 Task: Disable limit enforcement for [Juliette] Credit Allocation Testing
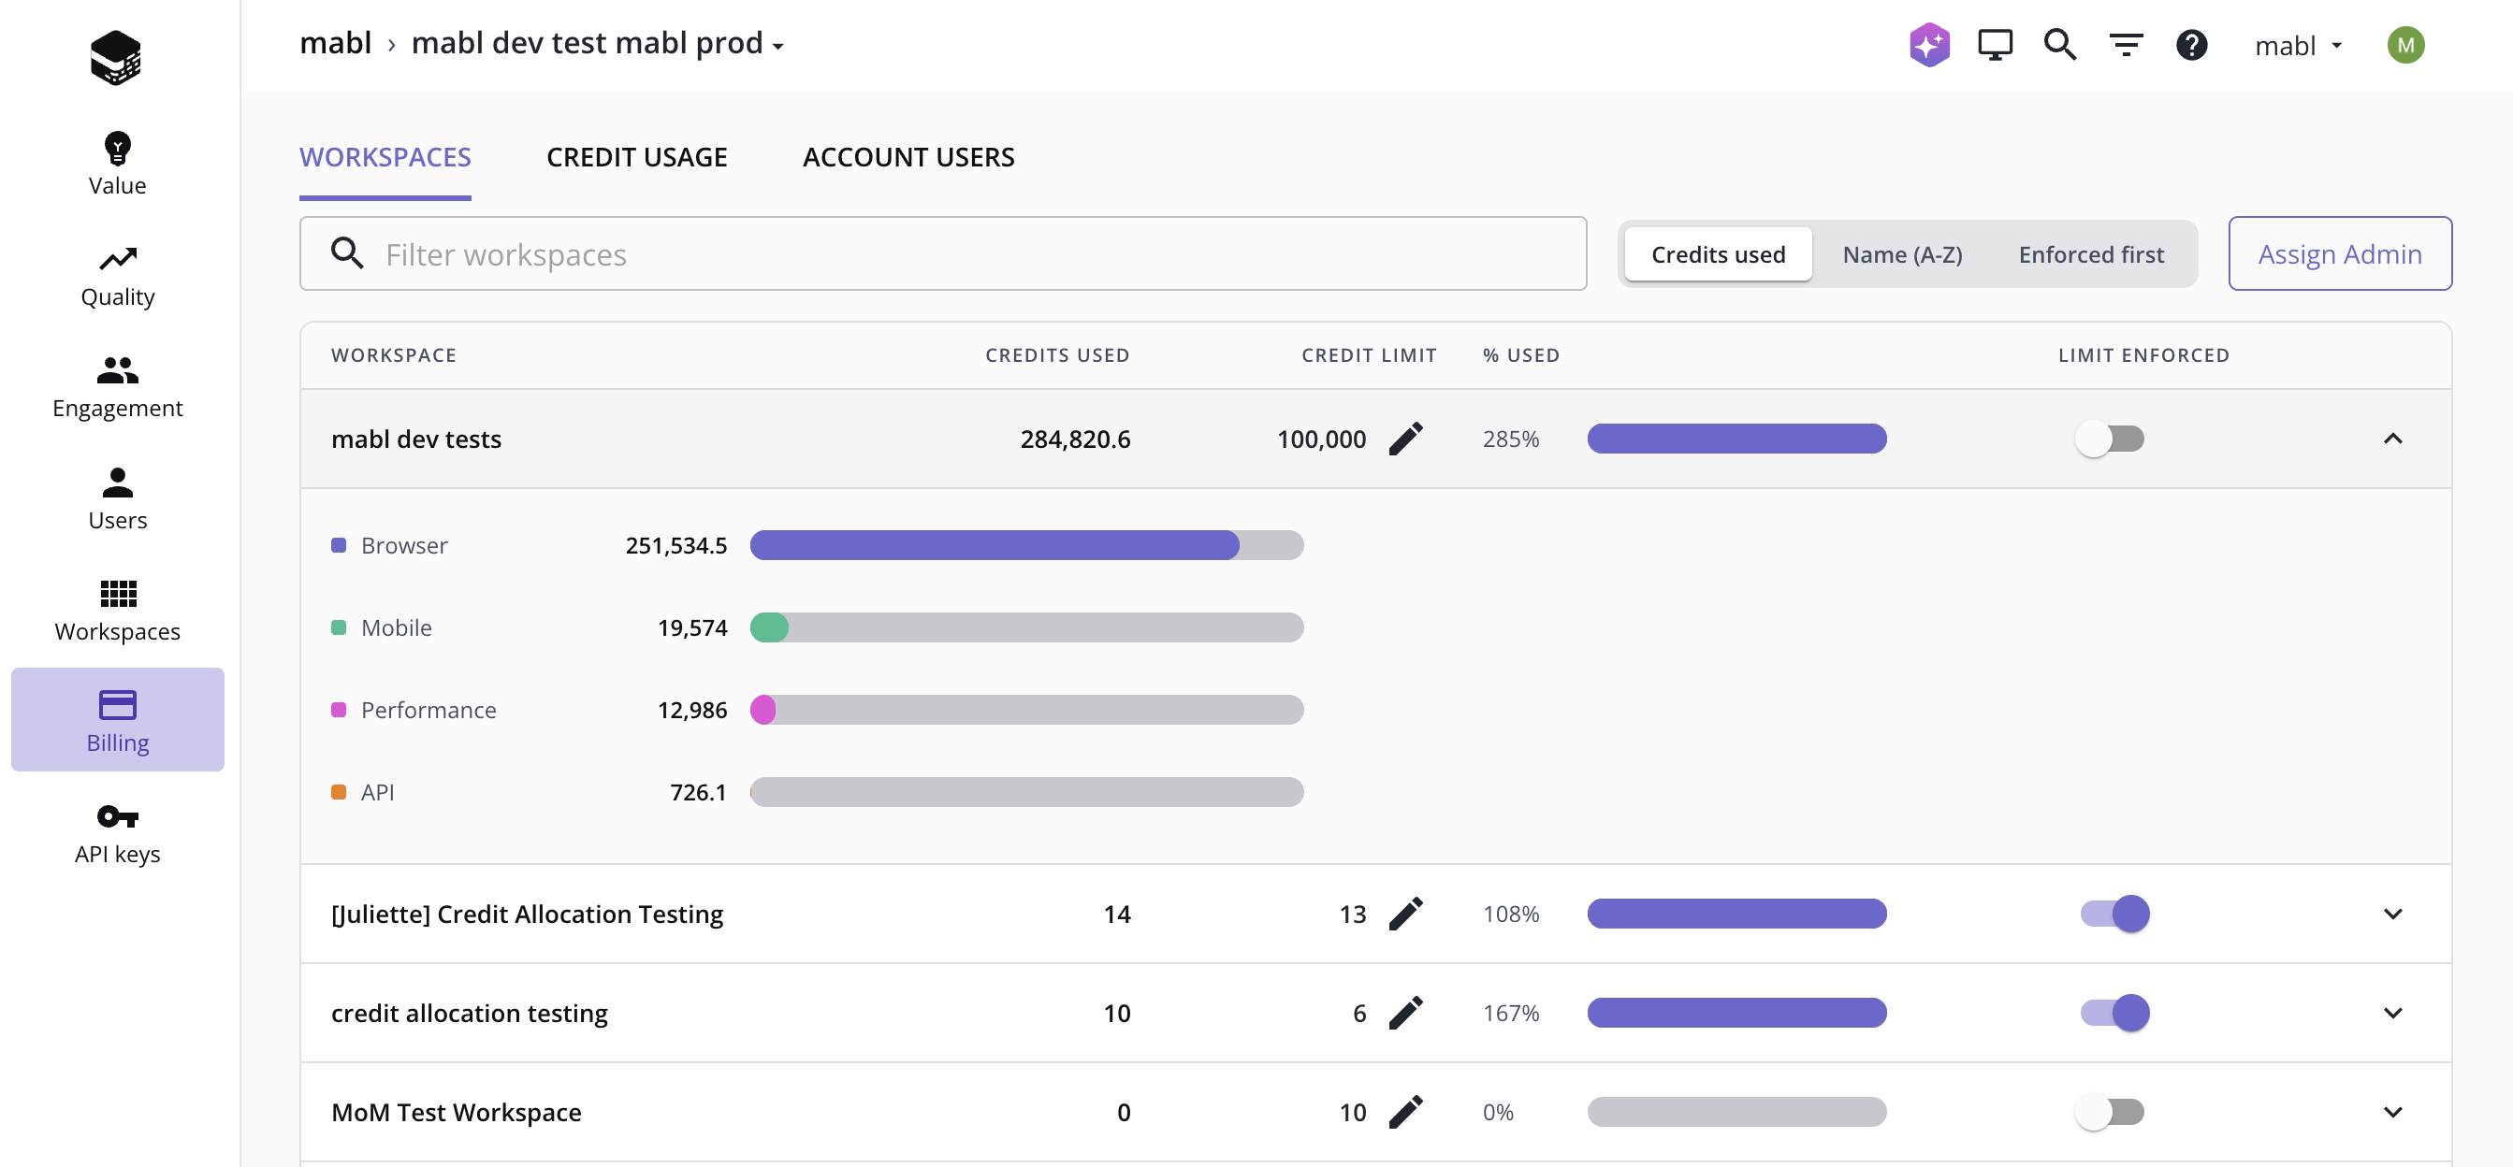point(2115,914)
